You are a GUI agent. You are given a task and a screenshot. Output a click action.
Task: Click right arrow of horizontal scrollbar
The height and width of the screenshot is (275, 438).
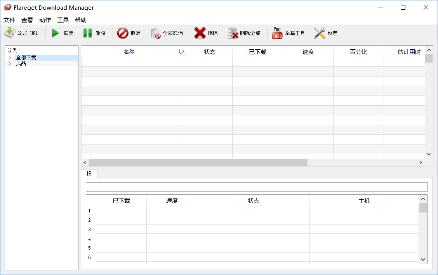click(421, 162)
